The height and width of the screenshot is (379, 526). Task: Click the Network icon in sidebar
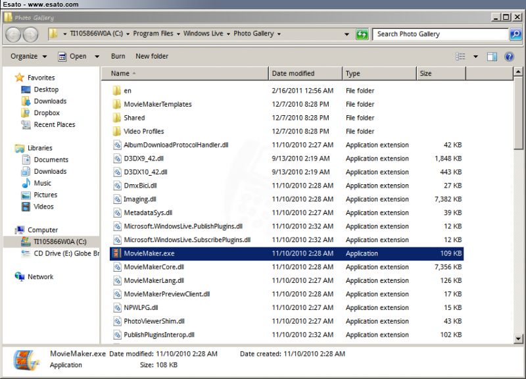click(x=20, y=276)
